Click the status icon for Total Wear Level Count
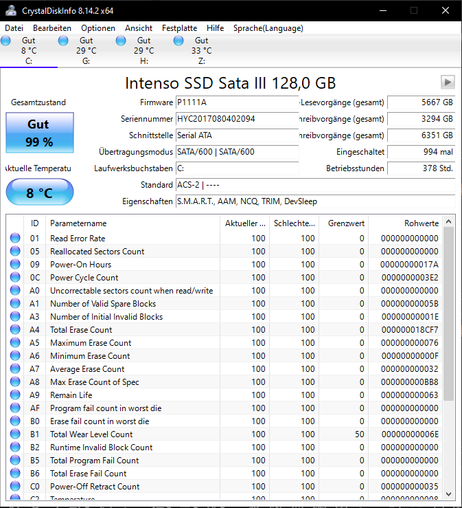The height and width of the screenshot is (508, 462). pos(15,434)
